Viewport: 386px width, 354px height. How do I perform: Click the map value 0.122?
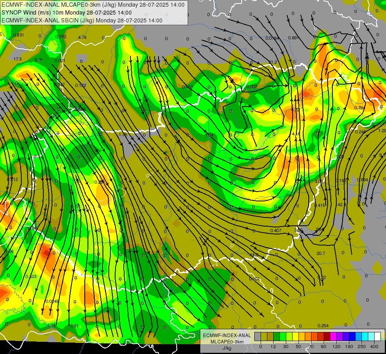tap(81, 85)
